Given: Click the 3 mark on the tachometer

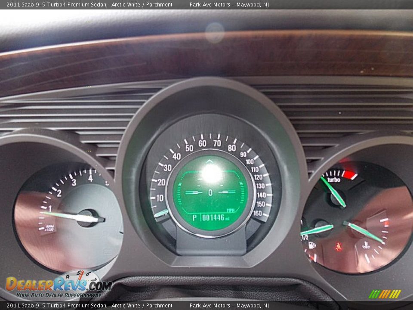Looking at the screenshot, I should click(x=74, y=182).
